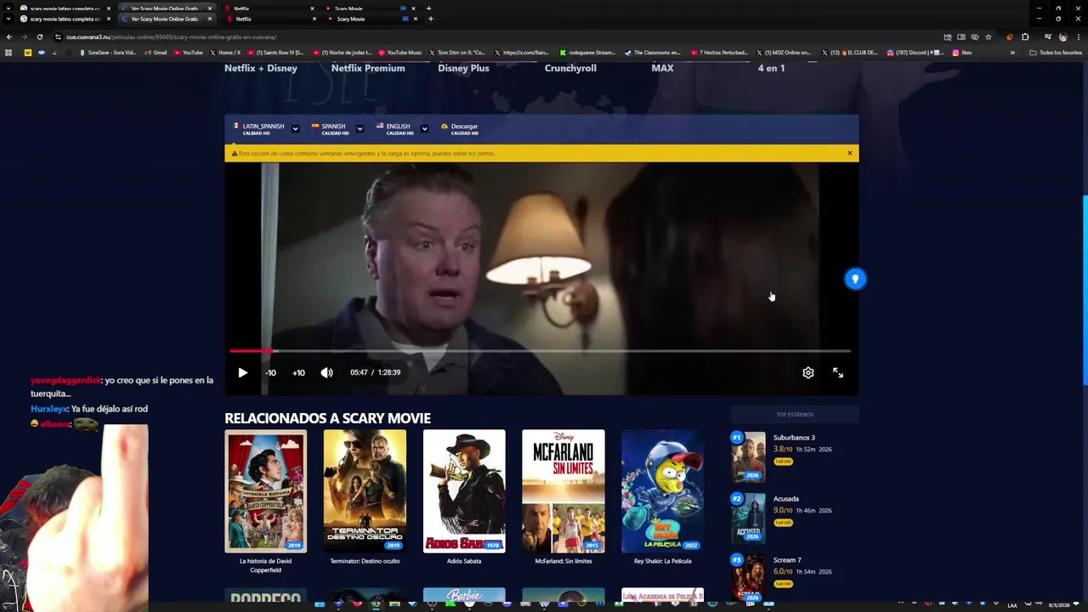
Task: Click the 4 en 1 plan
Action: click(771, 68)
